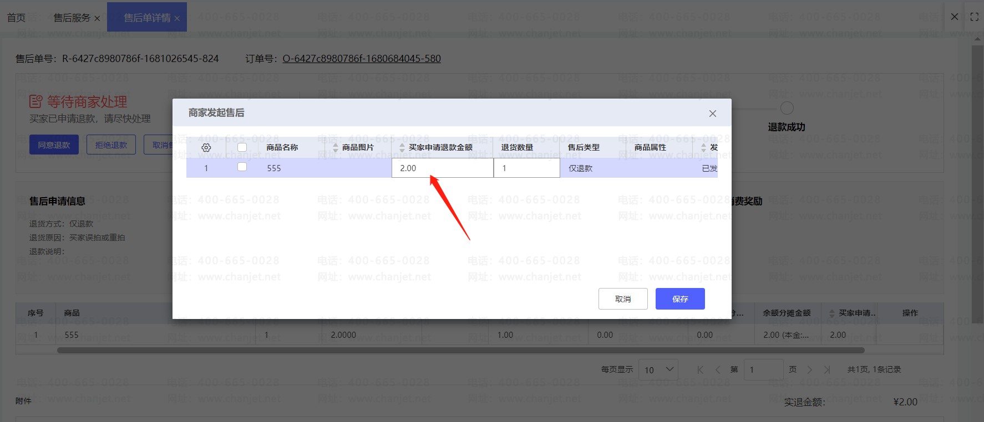
Task: Click product name 555 in the dialog row
Action: pos(274,168)
